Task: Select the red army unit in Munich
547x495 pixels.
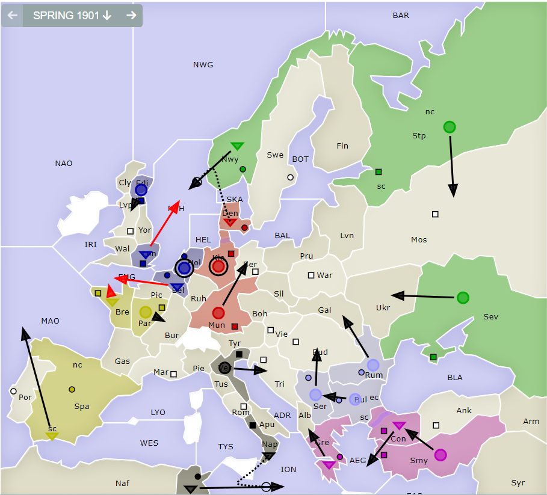Action: point(218,313)
